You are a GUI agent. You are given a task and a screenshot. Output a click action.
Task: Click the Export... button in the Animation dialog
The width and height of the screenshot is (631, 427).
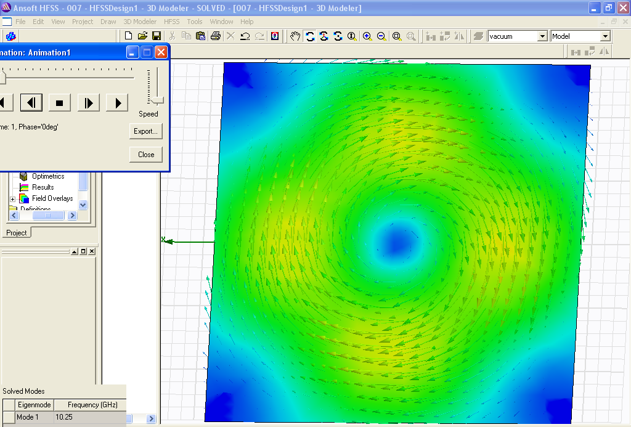point(145,131)
